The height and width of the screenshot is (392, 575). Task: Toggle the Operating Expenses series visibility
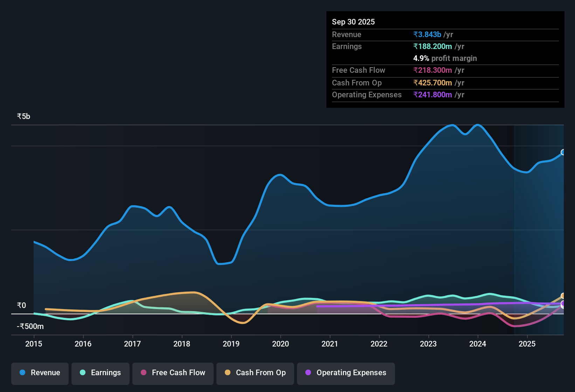pos(346,373)
